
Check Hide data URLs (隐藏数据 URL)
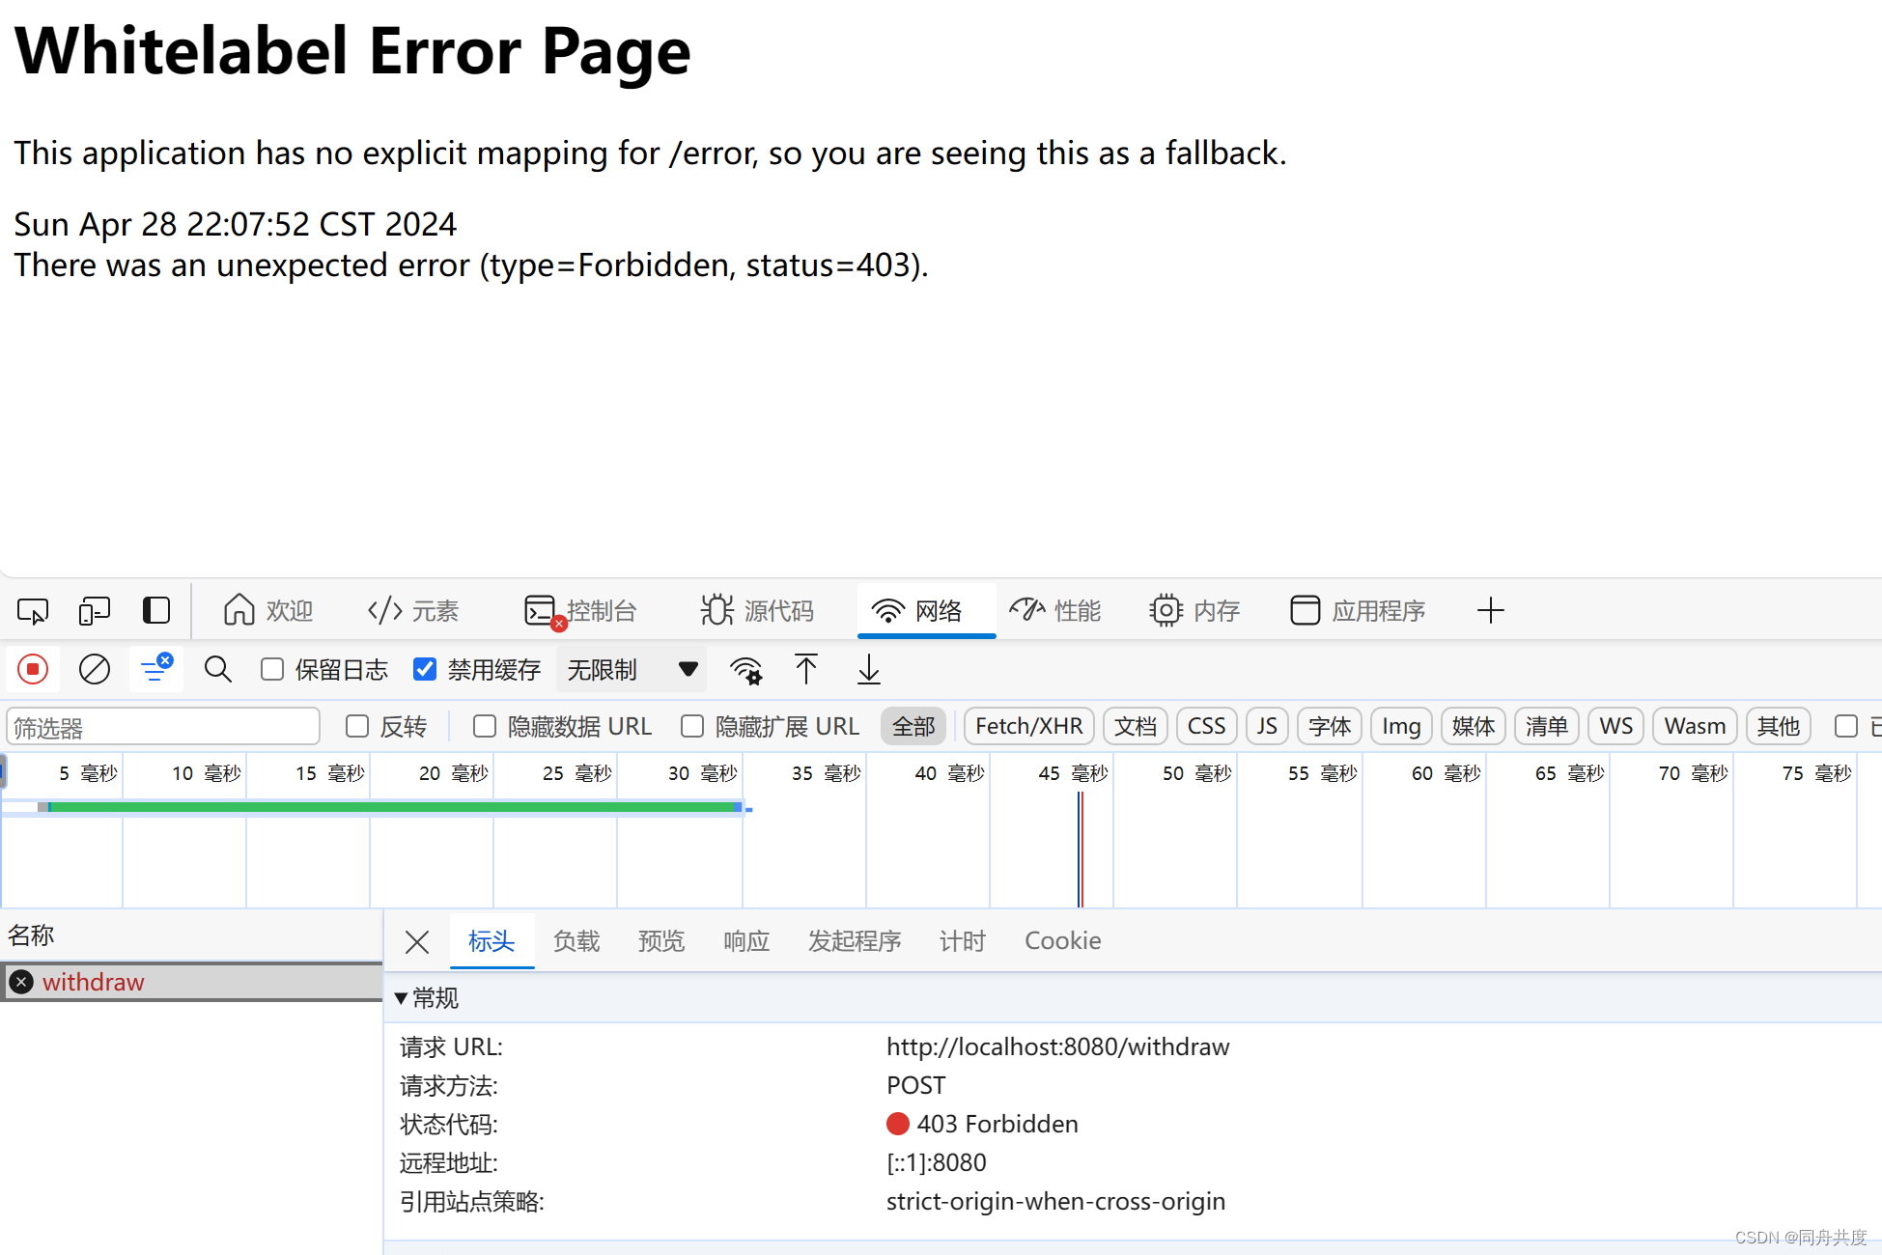485,726
